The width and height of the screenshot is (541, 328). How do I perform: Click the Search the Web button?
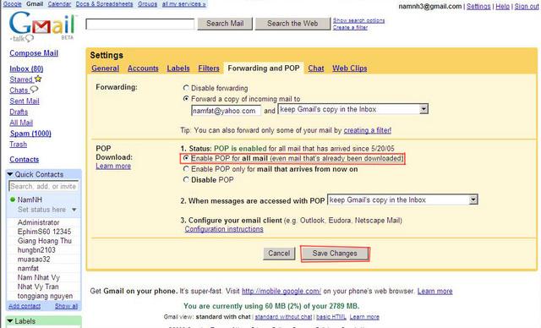click(292, 24)
